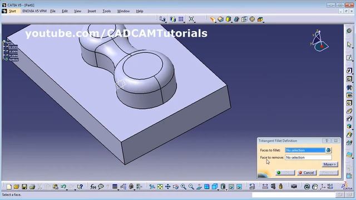Expand the Select arrow tool dropdown

pyautogui.click(x=352, y=47)
